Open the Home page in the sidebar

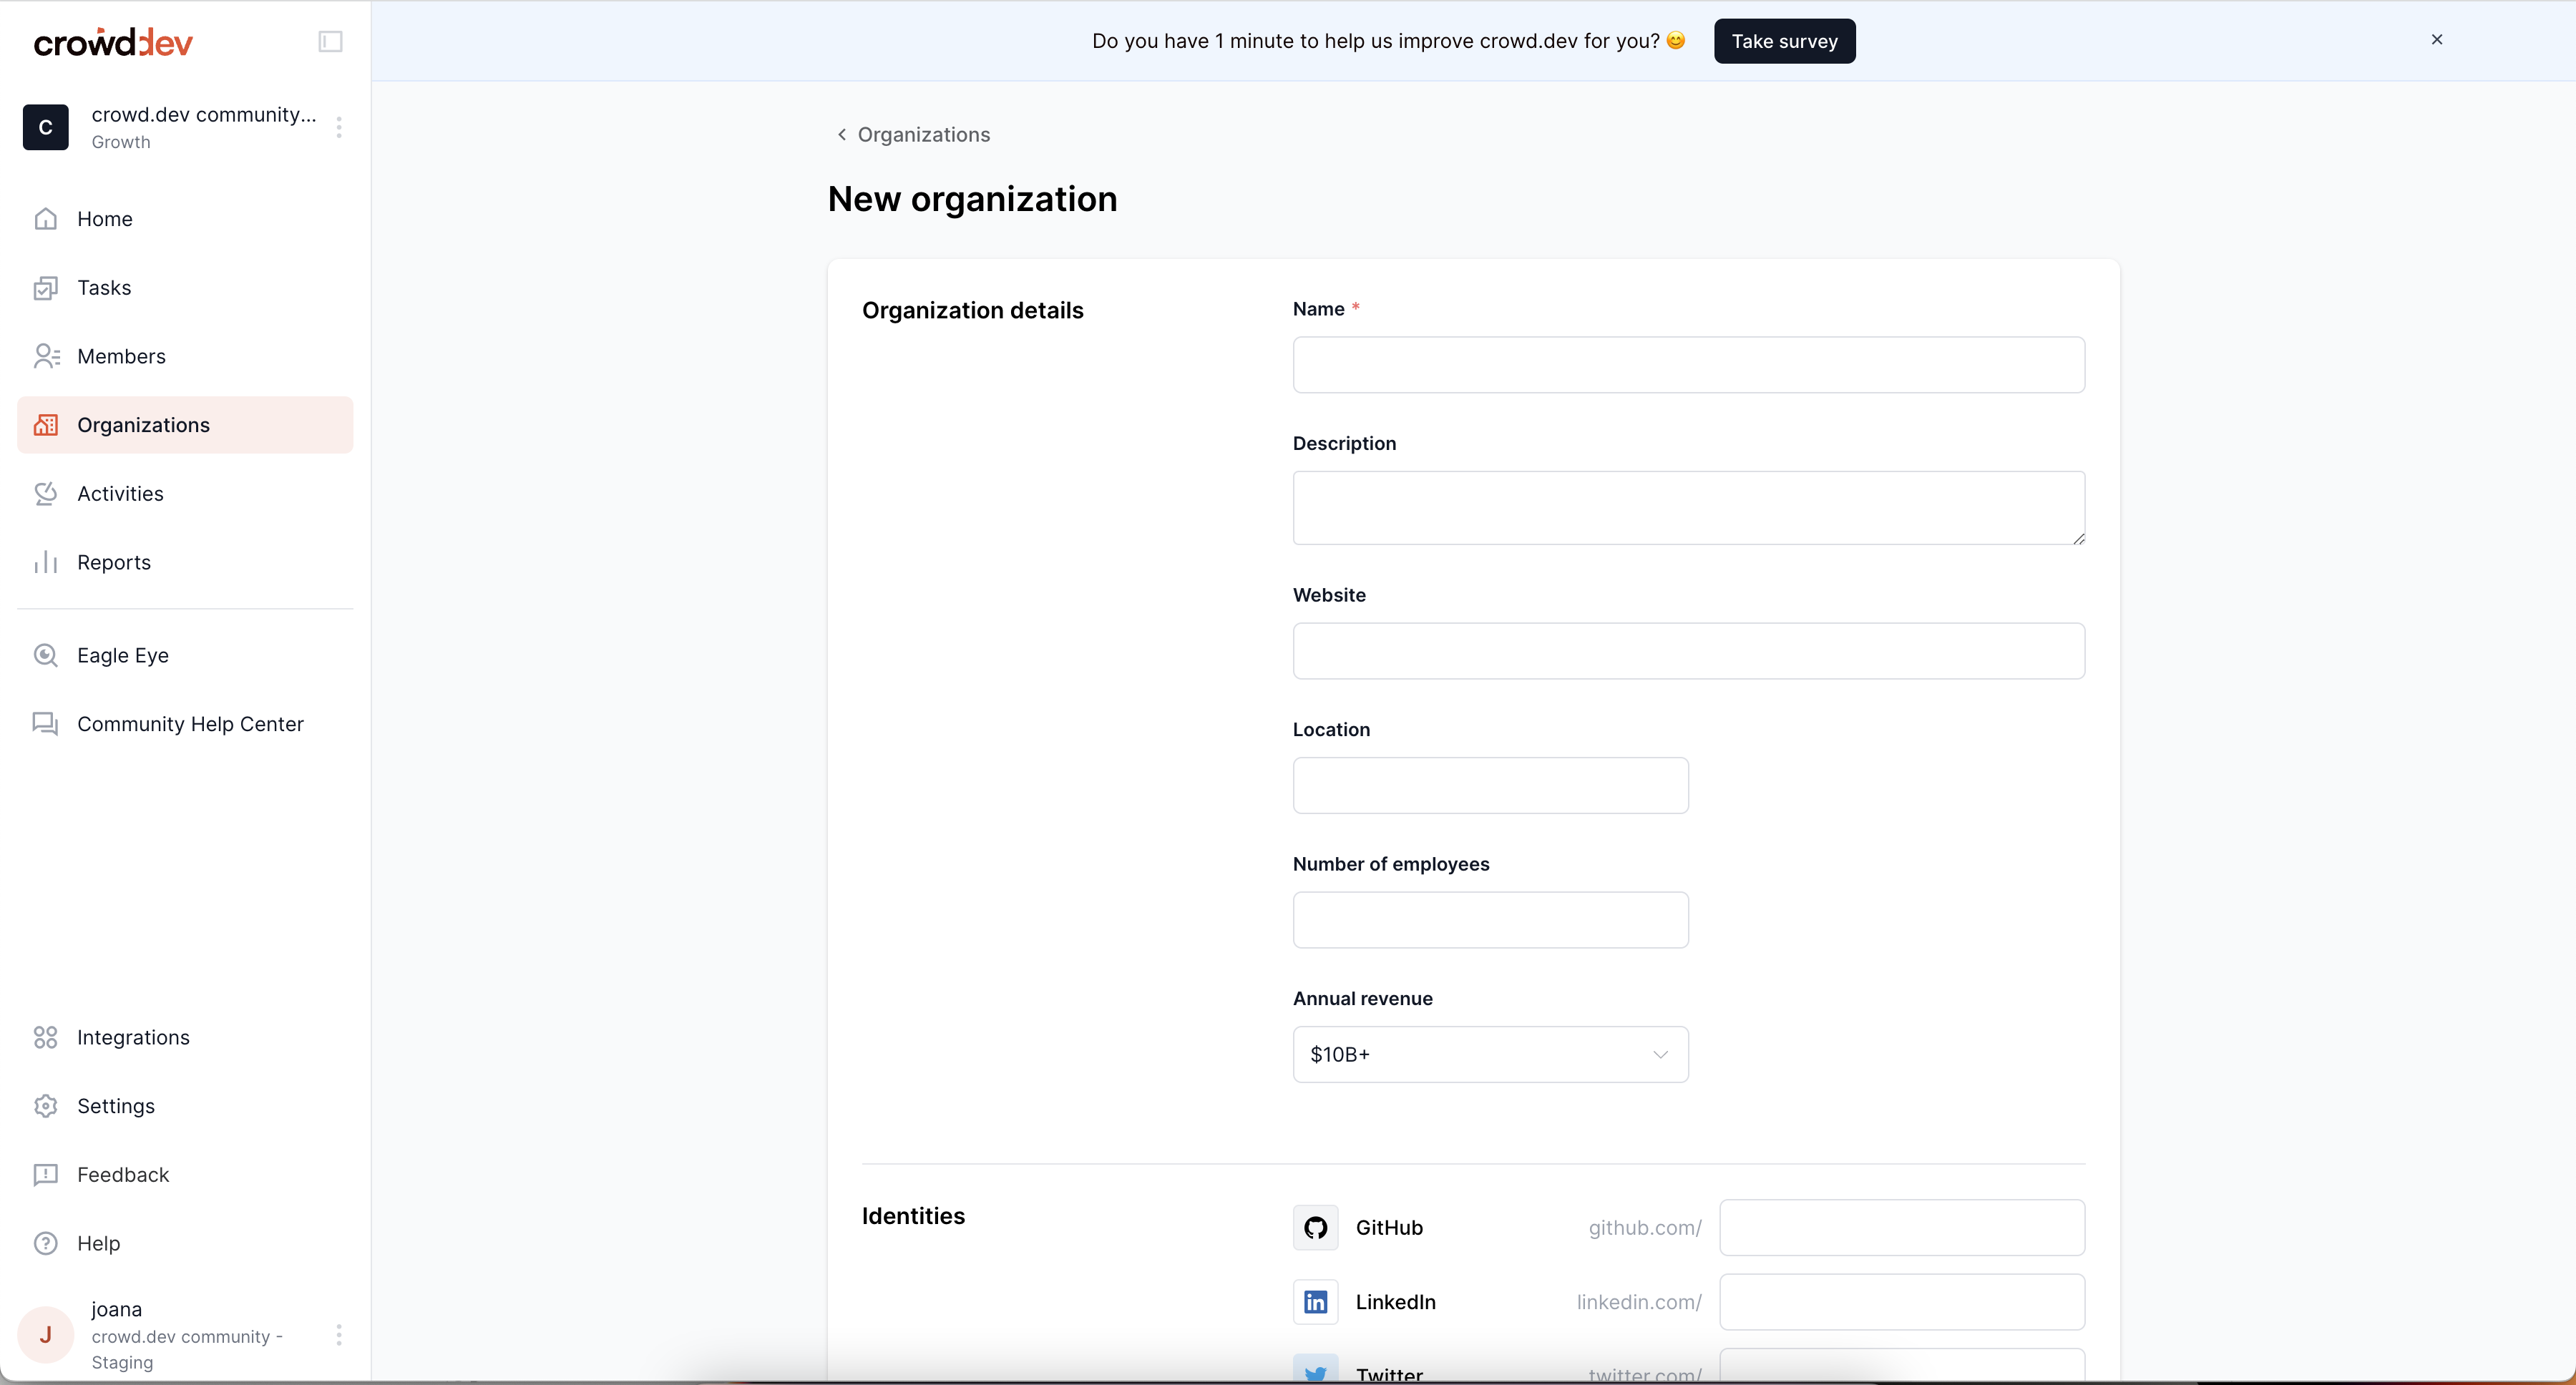(x=104, y=219)
